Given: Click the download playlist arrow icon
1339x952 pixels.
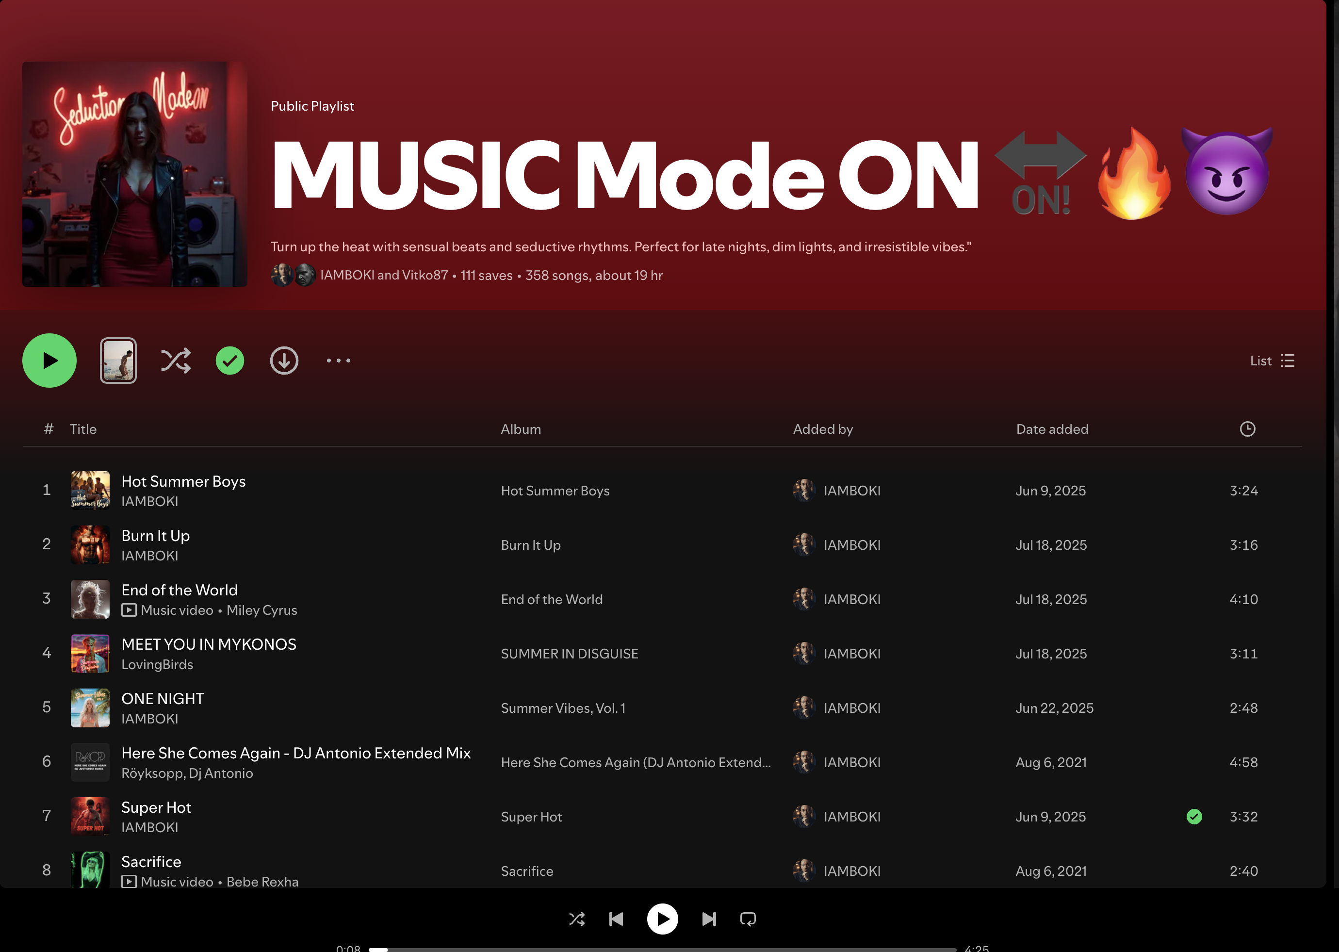Looking at the screenshot, I should click(x=284, y=361).
